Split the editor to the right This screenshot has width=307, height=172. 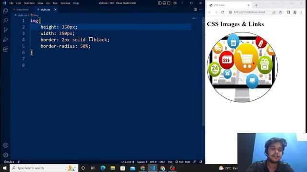pyautogui.click(x=195, y=10)
